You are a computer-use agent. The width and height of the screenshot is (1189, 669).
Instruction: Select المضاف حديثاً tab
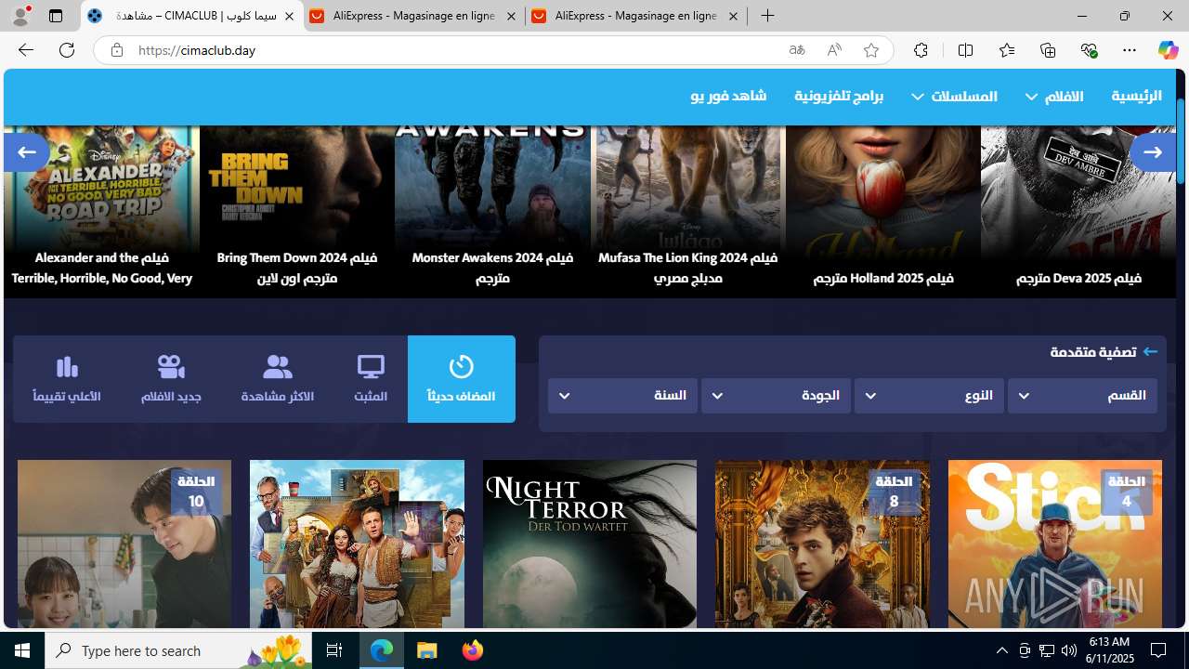[x=461, y=379]
